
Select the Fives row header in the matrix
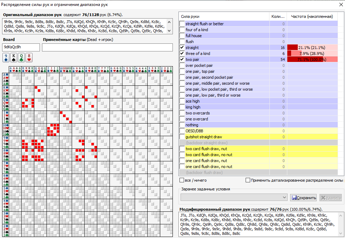point(6,192)
